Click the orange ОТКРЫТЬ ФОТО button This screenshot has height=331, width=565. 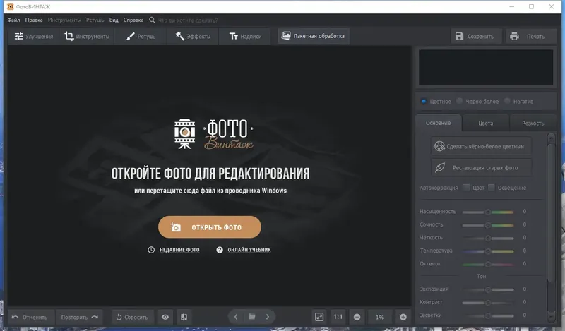click(209, 227)
